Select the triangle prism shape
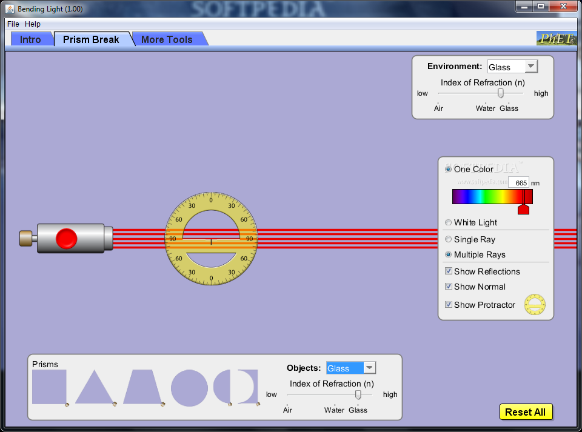 [95, 387]
